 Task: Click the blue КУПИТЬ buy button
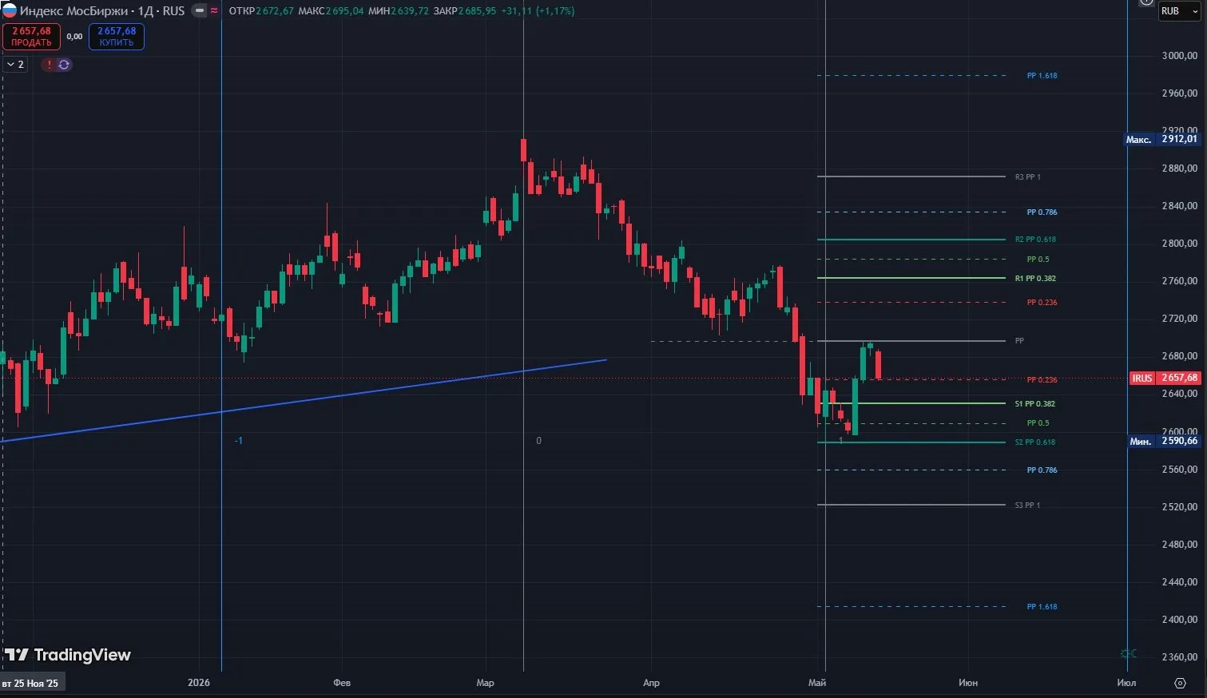[x=117, y=36]
